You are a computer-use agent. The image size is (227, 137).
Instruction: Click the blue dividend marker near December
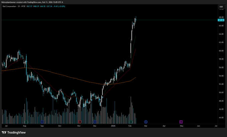(95, 122)
